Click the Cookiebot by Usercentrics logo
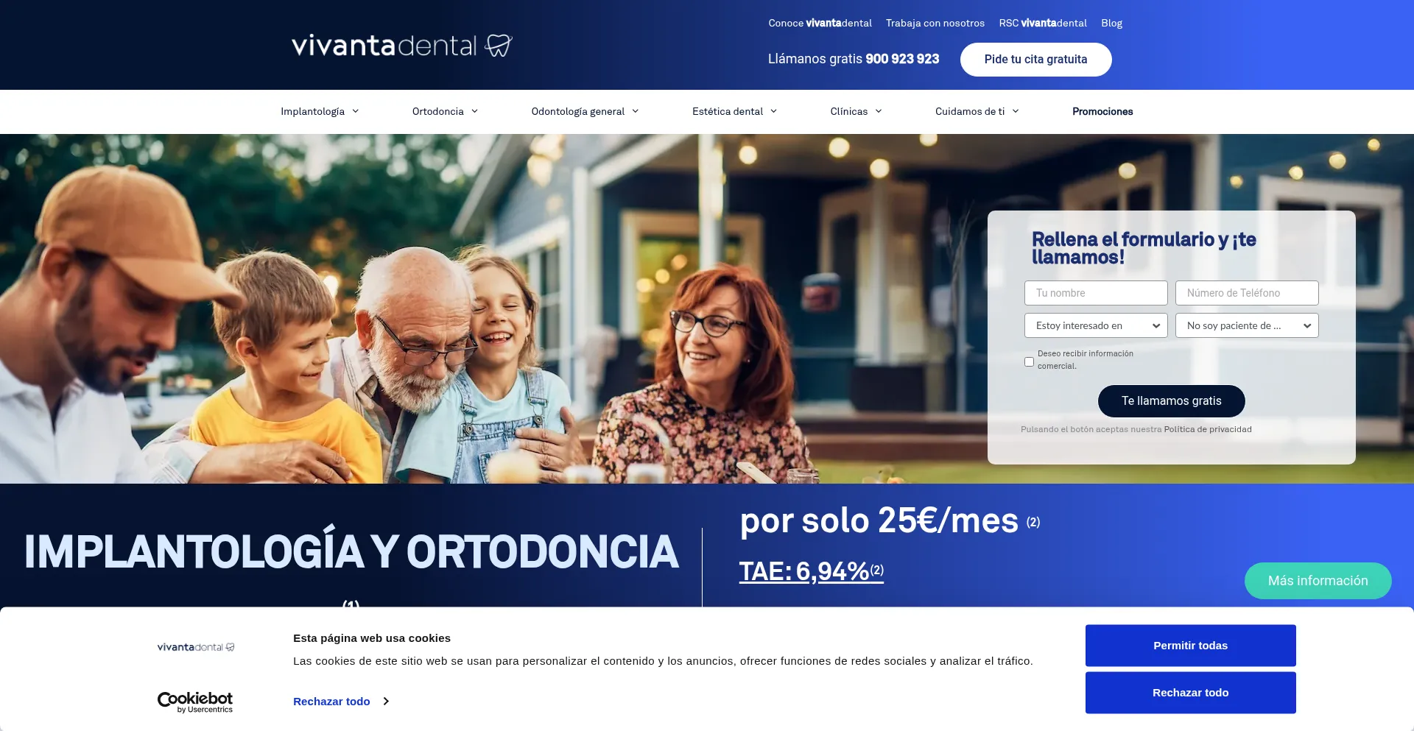 (195, 702)
